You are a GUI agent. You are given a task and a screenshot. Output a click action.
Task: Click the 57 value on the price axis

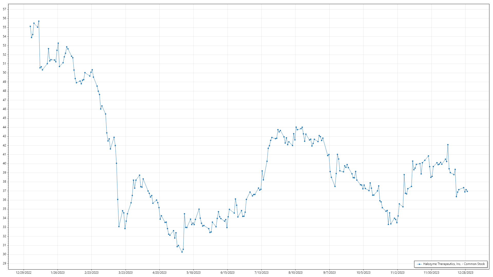(x=4, y=9)
